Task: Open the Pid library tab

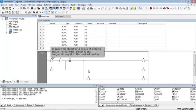Action: [x=156, y=105]
